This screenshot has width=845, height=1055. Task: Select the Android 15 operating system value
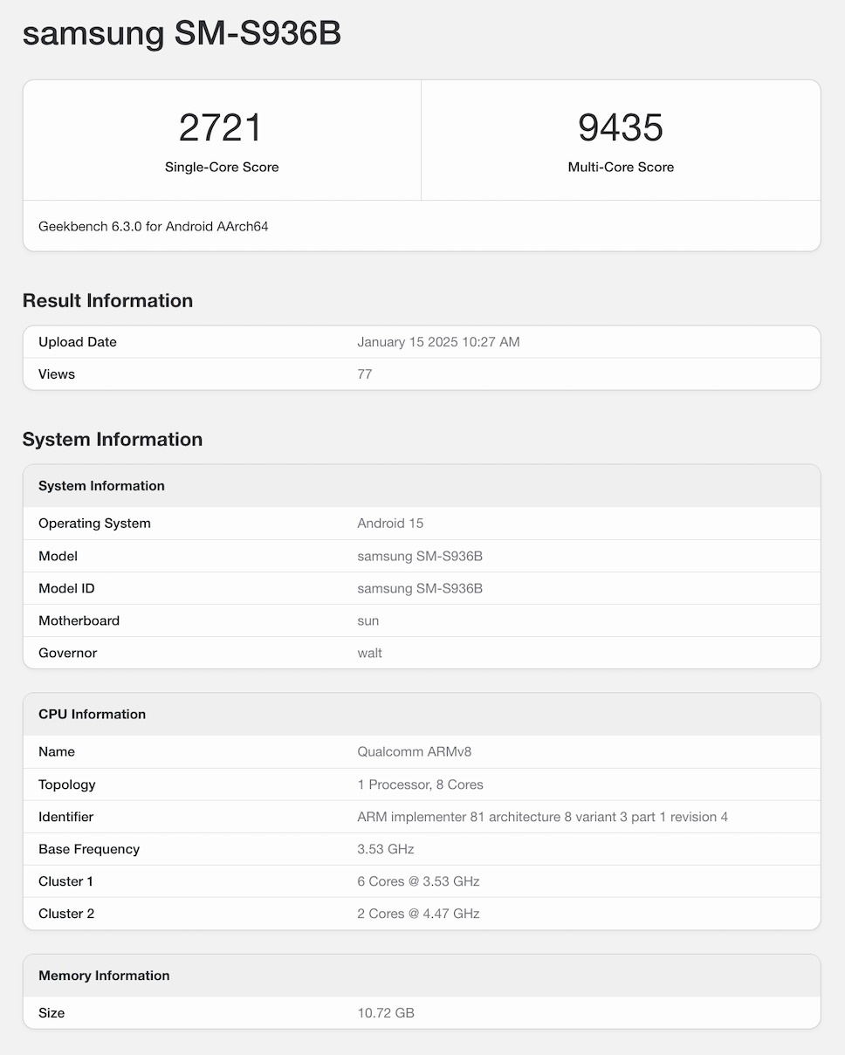coord(390,524)
